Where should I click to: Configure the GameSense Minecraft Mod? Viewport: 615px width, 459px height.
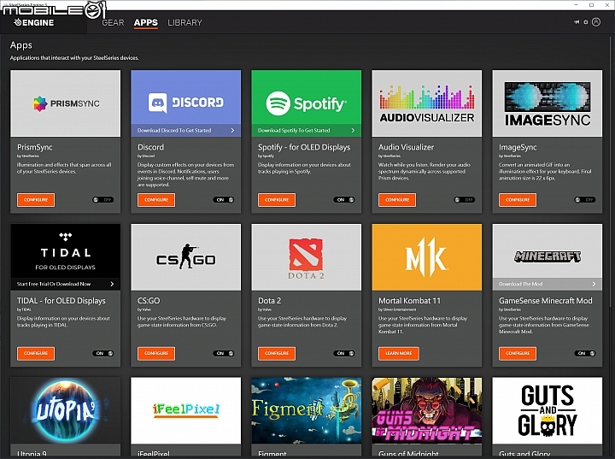(x=518, y=353)
